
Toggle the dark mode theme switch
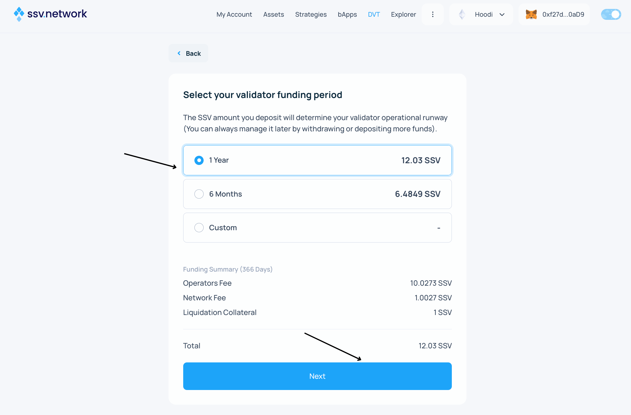611,14
